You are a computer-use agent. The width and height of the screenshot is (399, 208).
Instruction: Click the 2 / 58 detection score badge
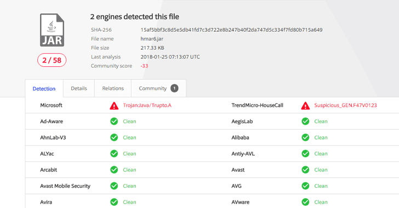coord(52,60)
